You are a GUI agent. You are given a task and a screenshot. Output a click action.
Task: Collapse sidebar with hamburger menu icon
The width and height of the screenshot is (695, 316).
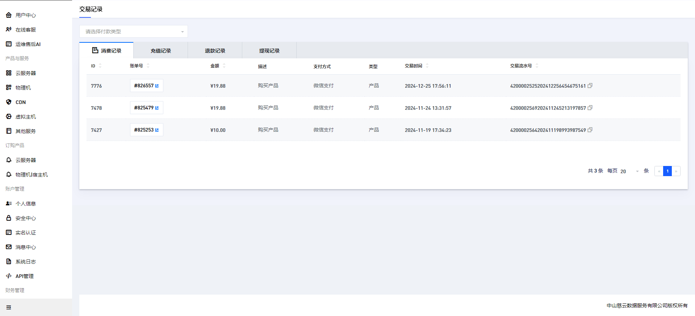point(9,307)
